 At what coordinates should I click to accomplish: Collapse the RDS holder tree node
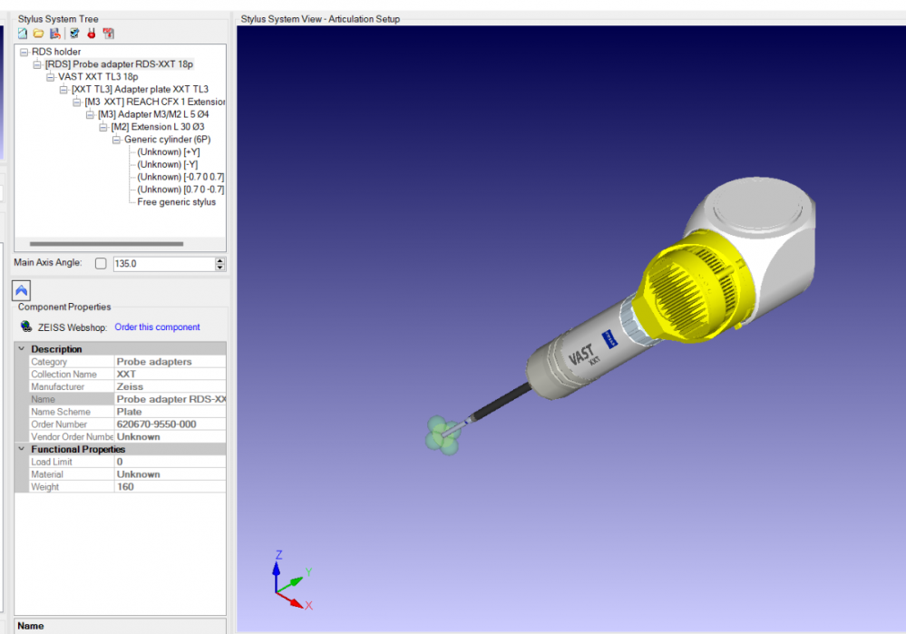(x=24, y=53)
